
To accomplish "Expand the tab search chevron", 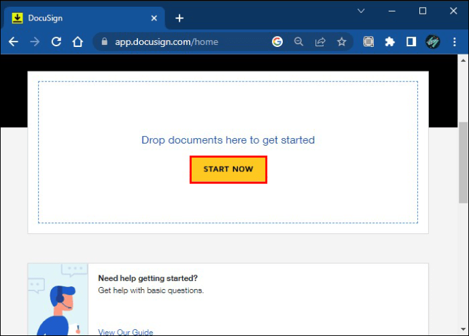I will pos(361,11).
